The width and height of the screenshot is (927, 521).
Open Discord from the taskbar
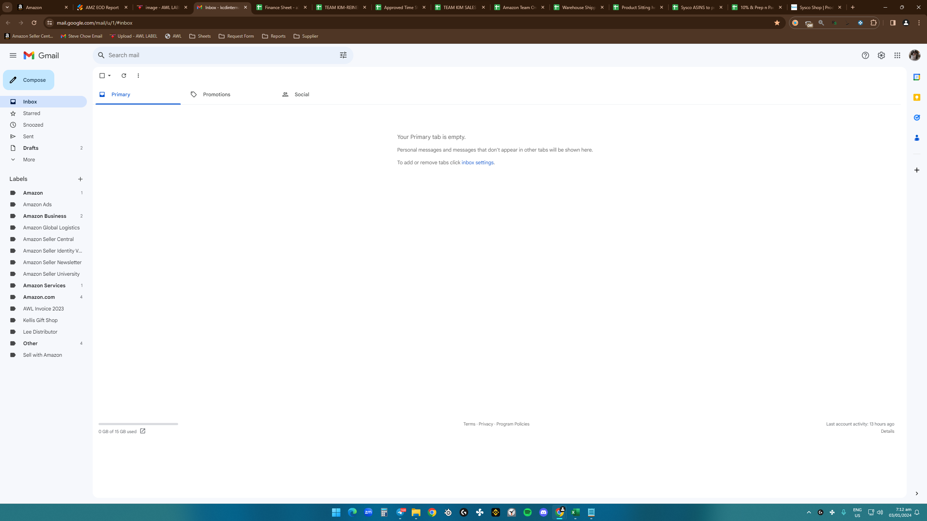click(543, 512)
